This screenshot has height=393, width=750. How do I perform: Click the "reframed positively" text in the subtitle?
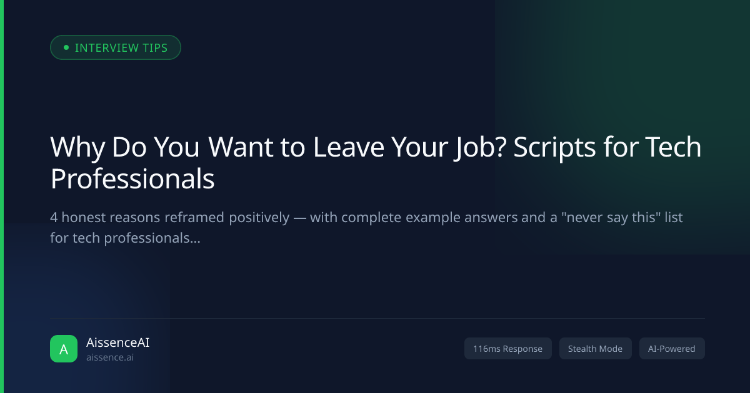[x=226, y=218]
